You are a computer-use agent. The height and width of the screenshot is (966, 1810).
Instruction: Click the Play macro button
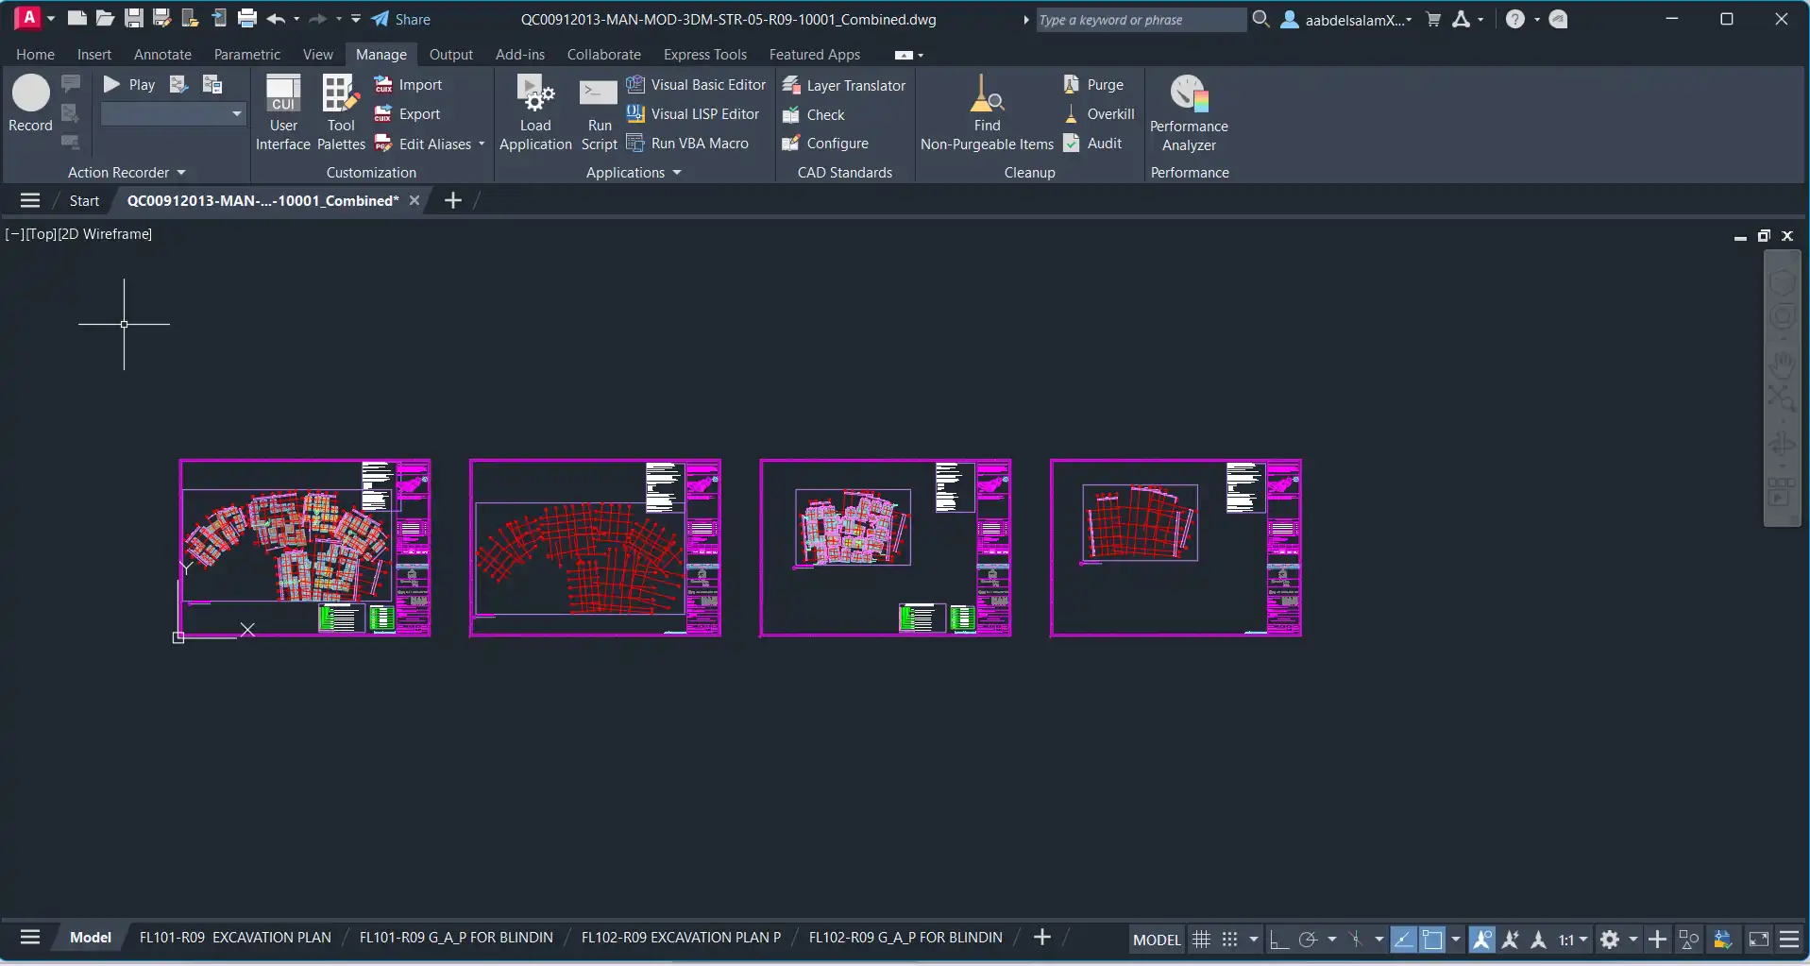[129, 85]
